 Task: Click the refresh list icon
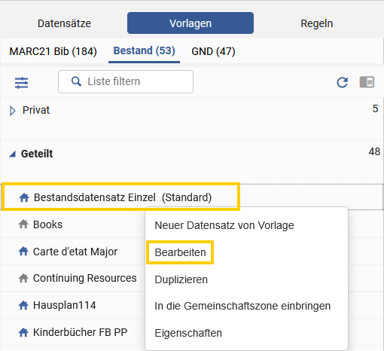[343, 82]
